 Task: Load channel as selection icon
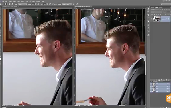(161, 107)
